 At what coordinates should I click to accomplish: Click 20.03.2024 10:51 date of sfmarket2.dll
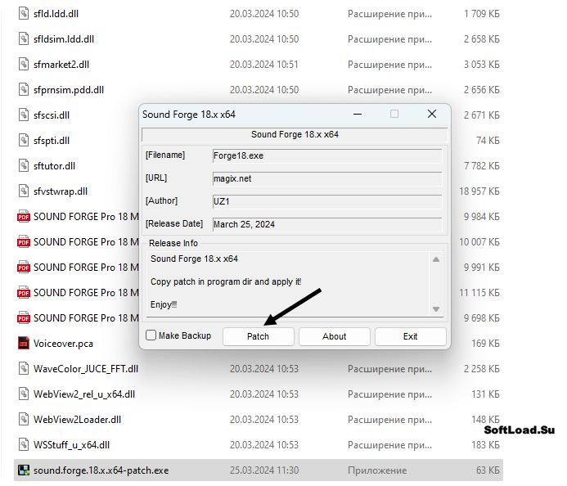(x=264, y=65)
